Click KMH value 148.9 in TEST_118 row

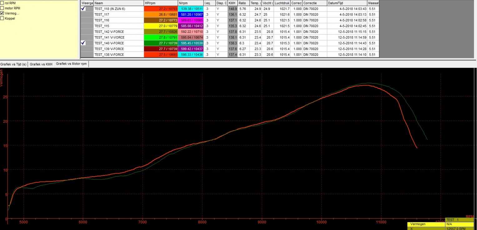point(232,9)
